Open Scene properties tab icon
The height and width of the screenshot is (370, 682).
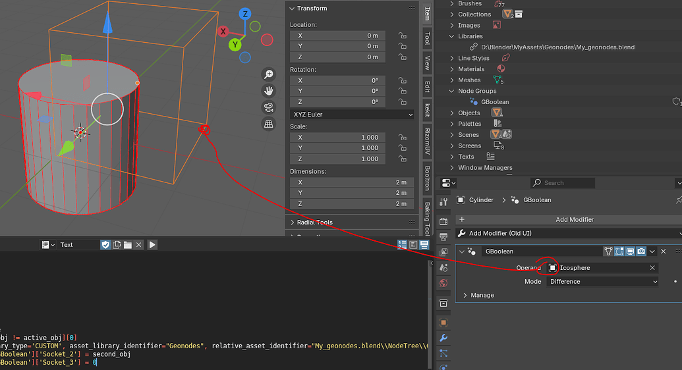443,268
